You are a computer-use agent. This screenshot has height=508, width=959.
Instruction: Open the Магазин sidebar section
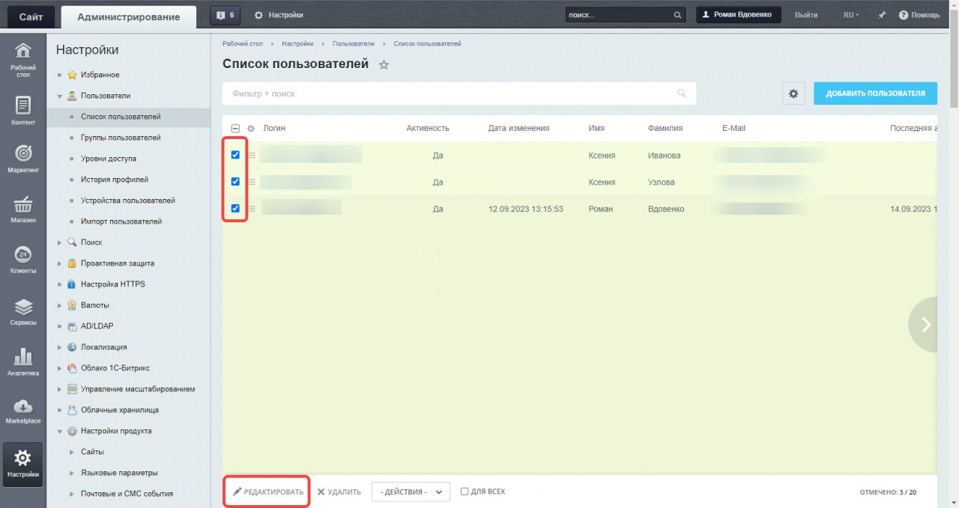click(23, 211)
